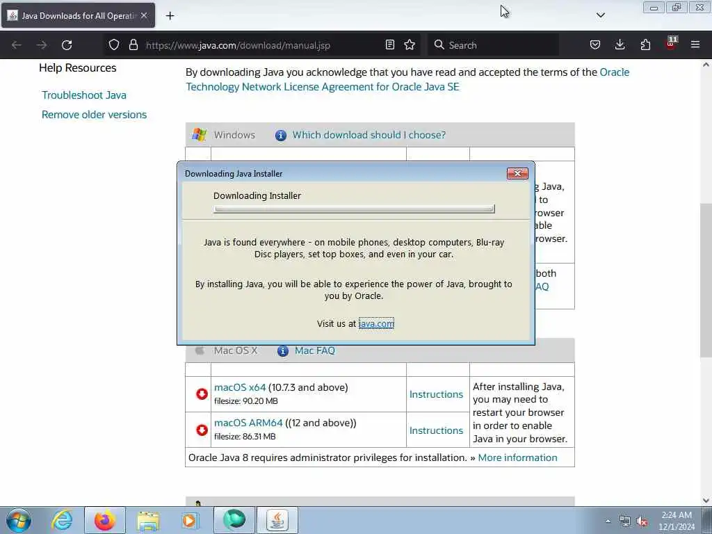Close the Java Downloads tab
Screen dimensions: 712x534
pos(144,15)
